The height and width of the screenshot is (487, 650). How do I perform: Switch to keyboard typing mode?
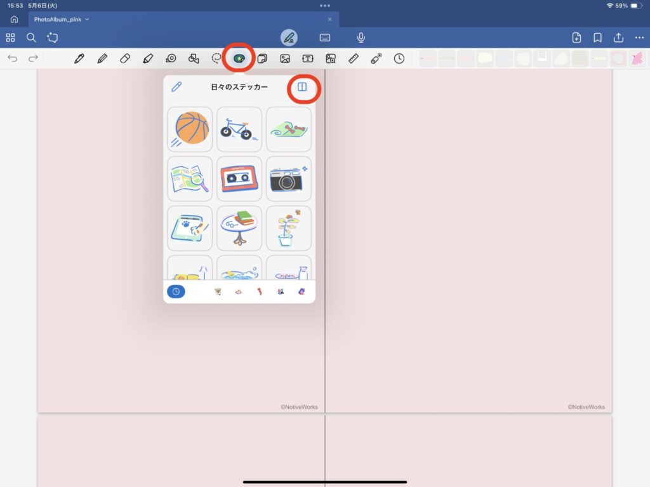pyautogui.click(x=325, y=37)
